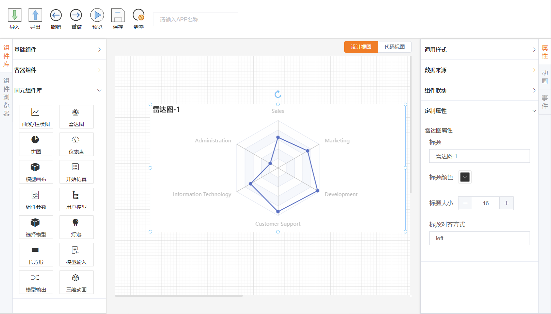Click the Information Technology axis label

(202, 194)
